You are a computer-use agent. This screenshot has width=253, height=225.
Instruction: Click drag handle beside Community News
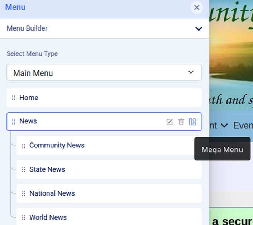24,146
